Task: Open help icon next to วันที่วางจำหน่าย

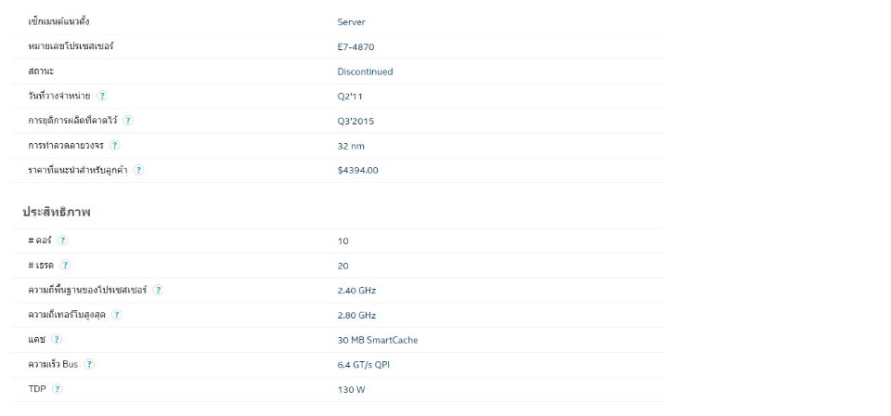Action: pyautogui.click(x=102, y=96)
